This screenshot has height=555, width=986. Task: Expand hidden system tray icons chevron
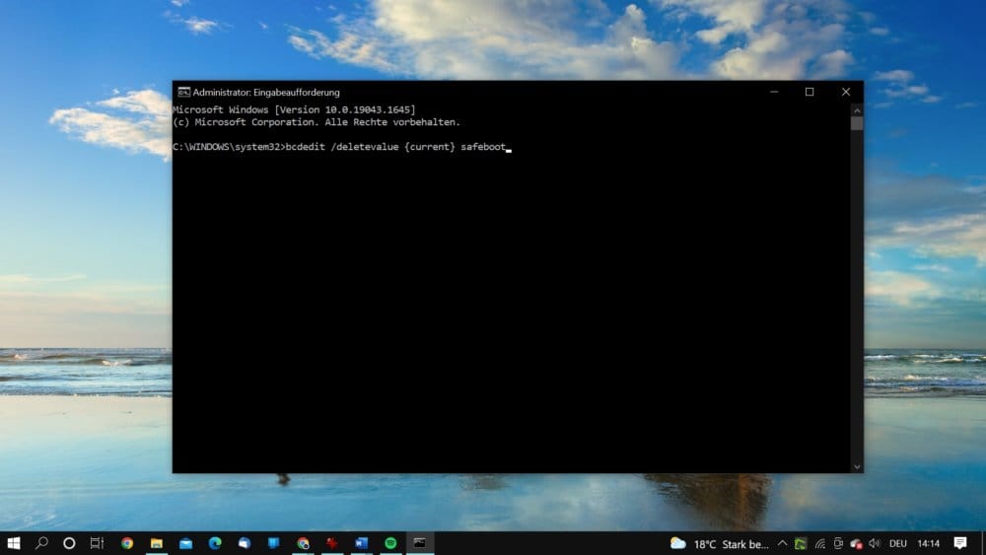pos(782,544)
